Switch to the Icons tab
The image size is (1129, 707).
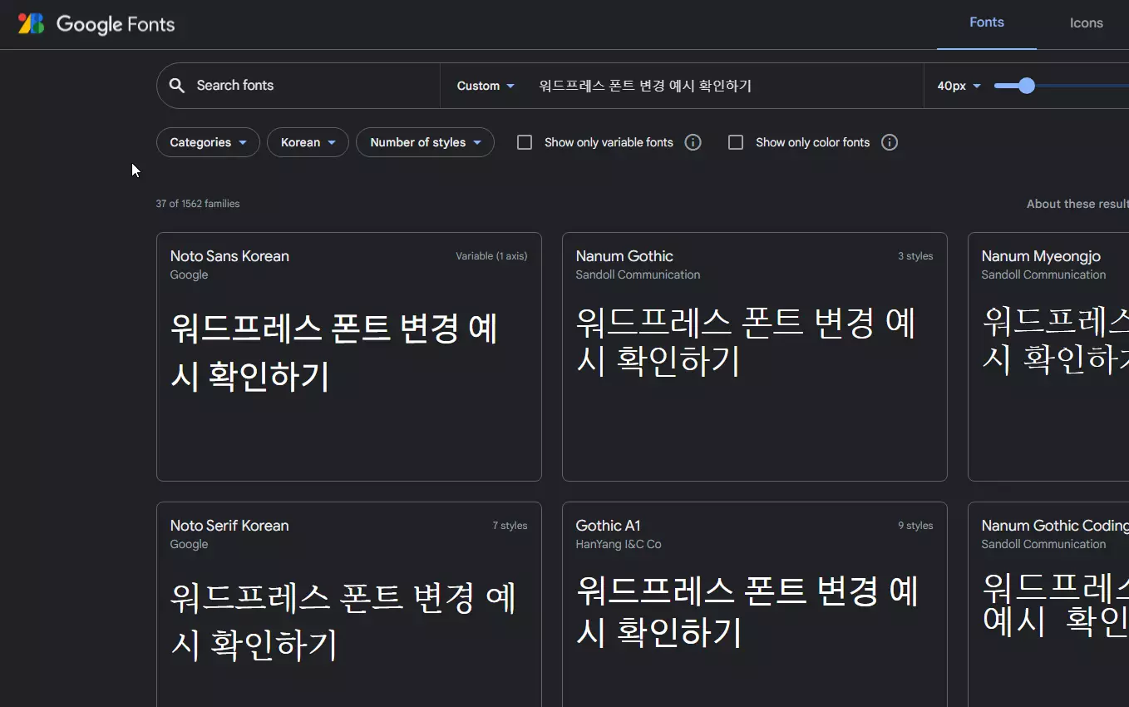point(1086,23)
